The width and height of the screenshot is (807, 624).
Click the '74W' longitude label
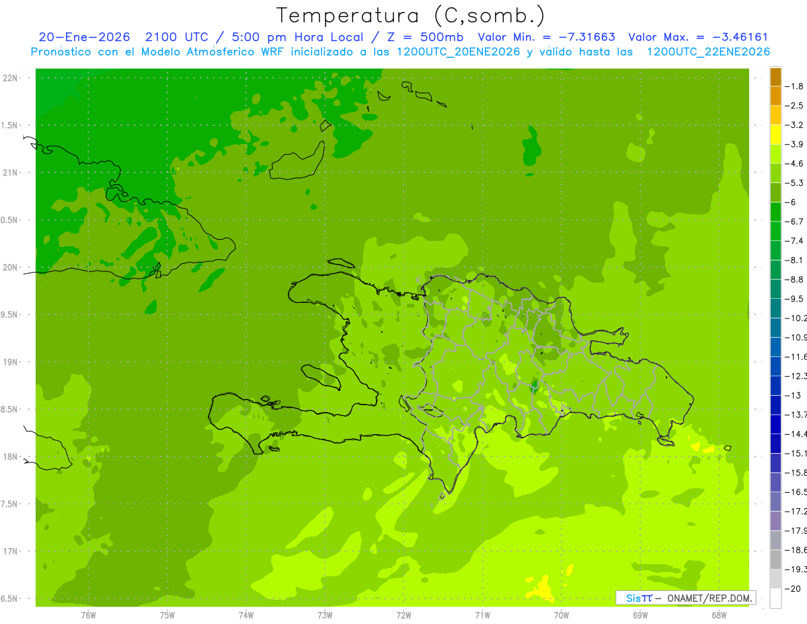click(x=246, y=616)
